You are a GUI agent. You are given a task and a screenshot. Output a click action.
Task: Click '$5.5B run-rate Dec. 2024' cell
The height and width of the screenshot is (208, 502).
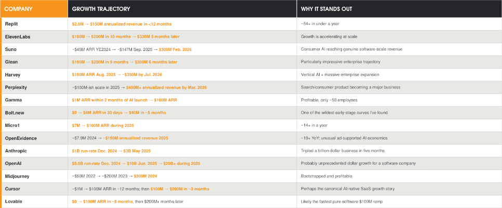182,163
